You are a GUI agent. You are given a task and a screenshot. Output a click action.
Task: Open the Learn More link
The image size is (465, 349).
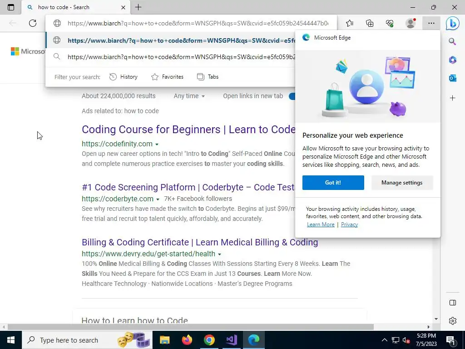[x=321, y=224]
